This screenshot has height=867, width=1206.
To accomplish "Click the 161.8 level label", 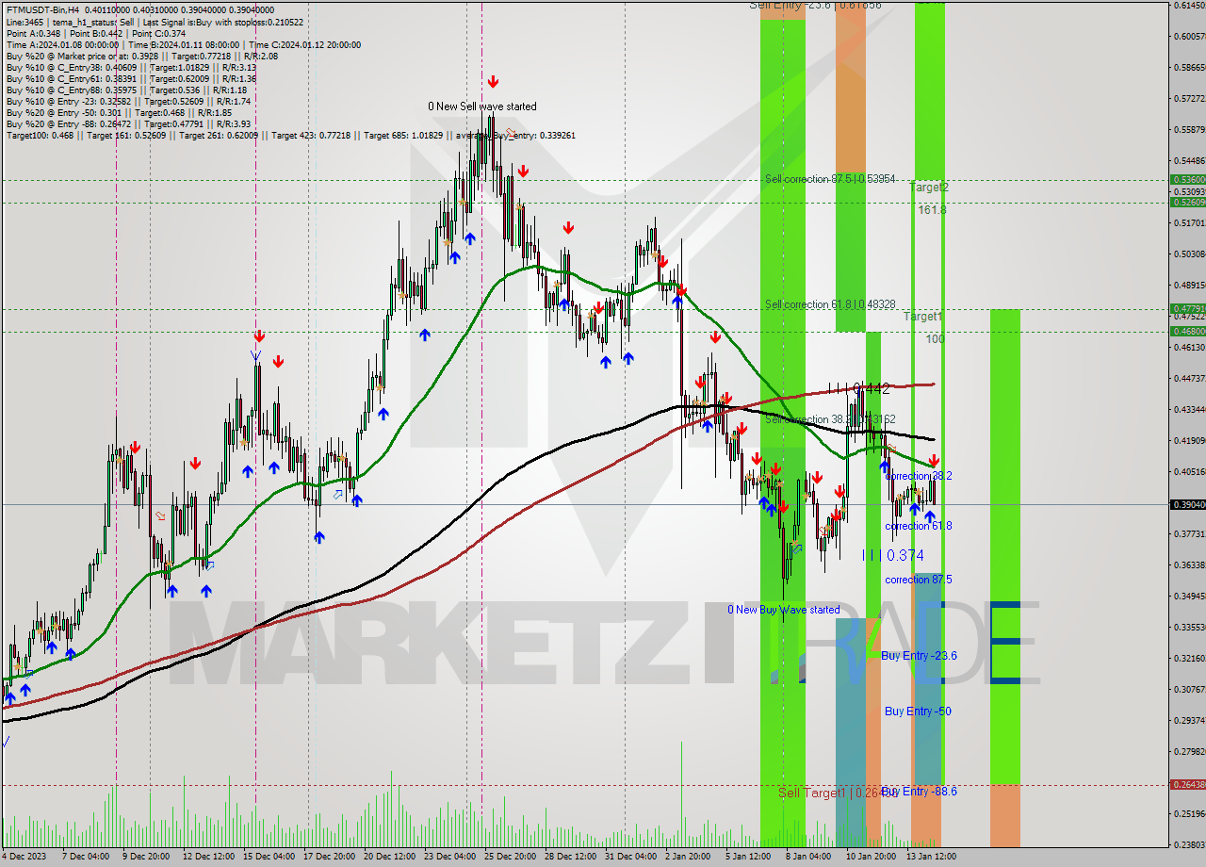I will pyautogui.click(x=932, y=210).
